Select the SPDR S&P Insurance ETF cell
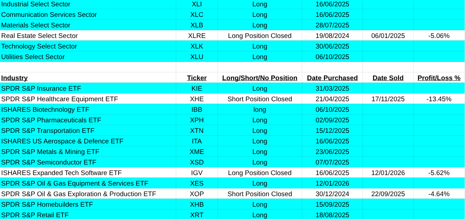 [41, 89]
